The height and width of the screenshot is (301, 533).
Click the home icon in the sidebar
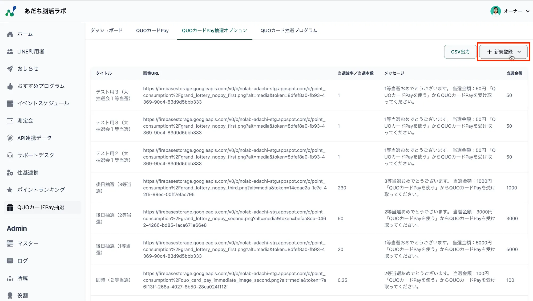pyautogui.click(x=10, y=34)
